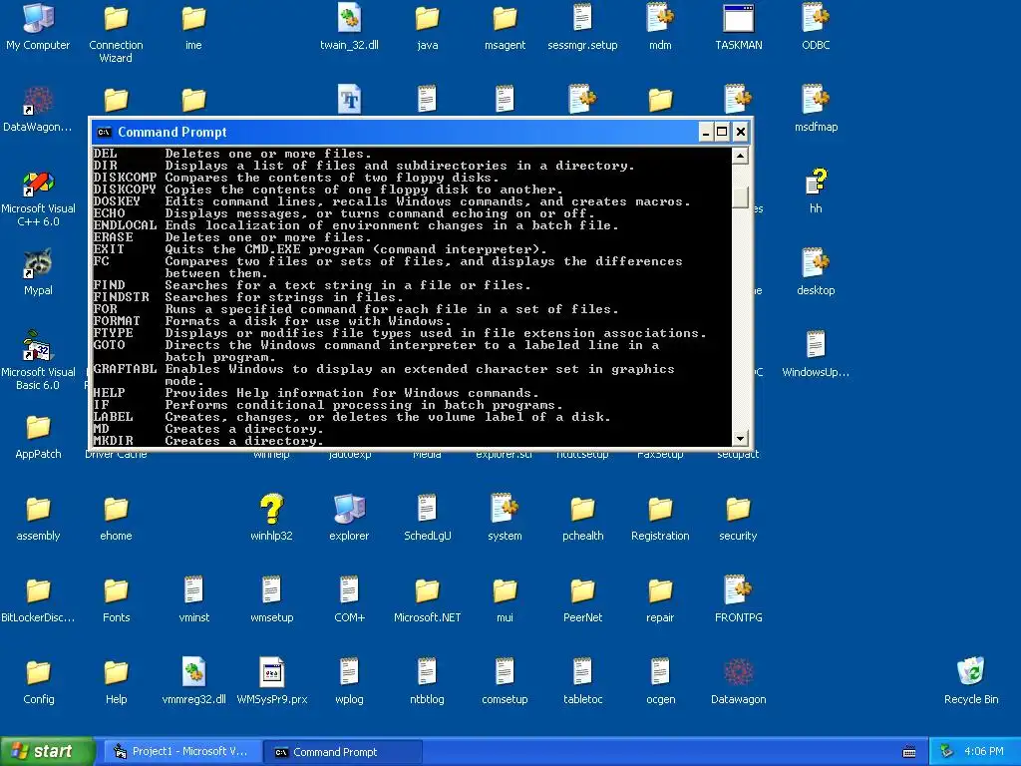Open the Command Prompt title bar system icon
The image size is (1021, 766).
(x=104, y=133)
